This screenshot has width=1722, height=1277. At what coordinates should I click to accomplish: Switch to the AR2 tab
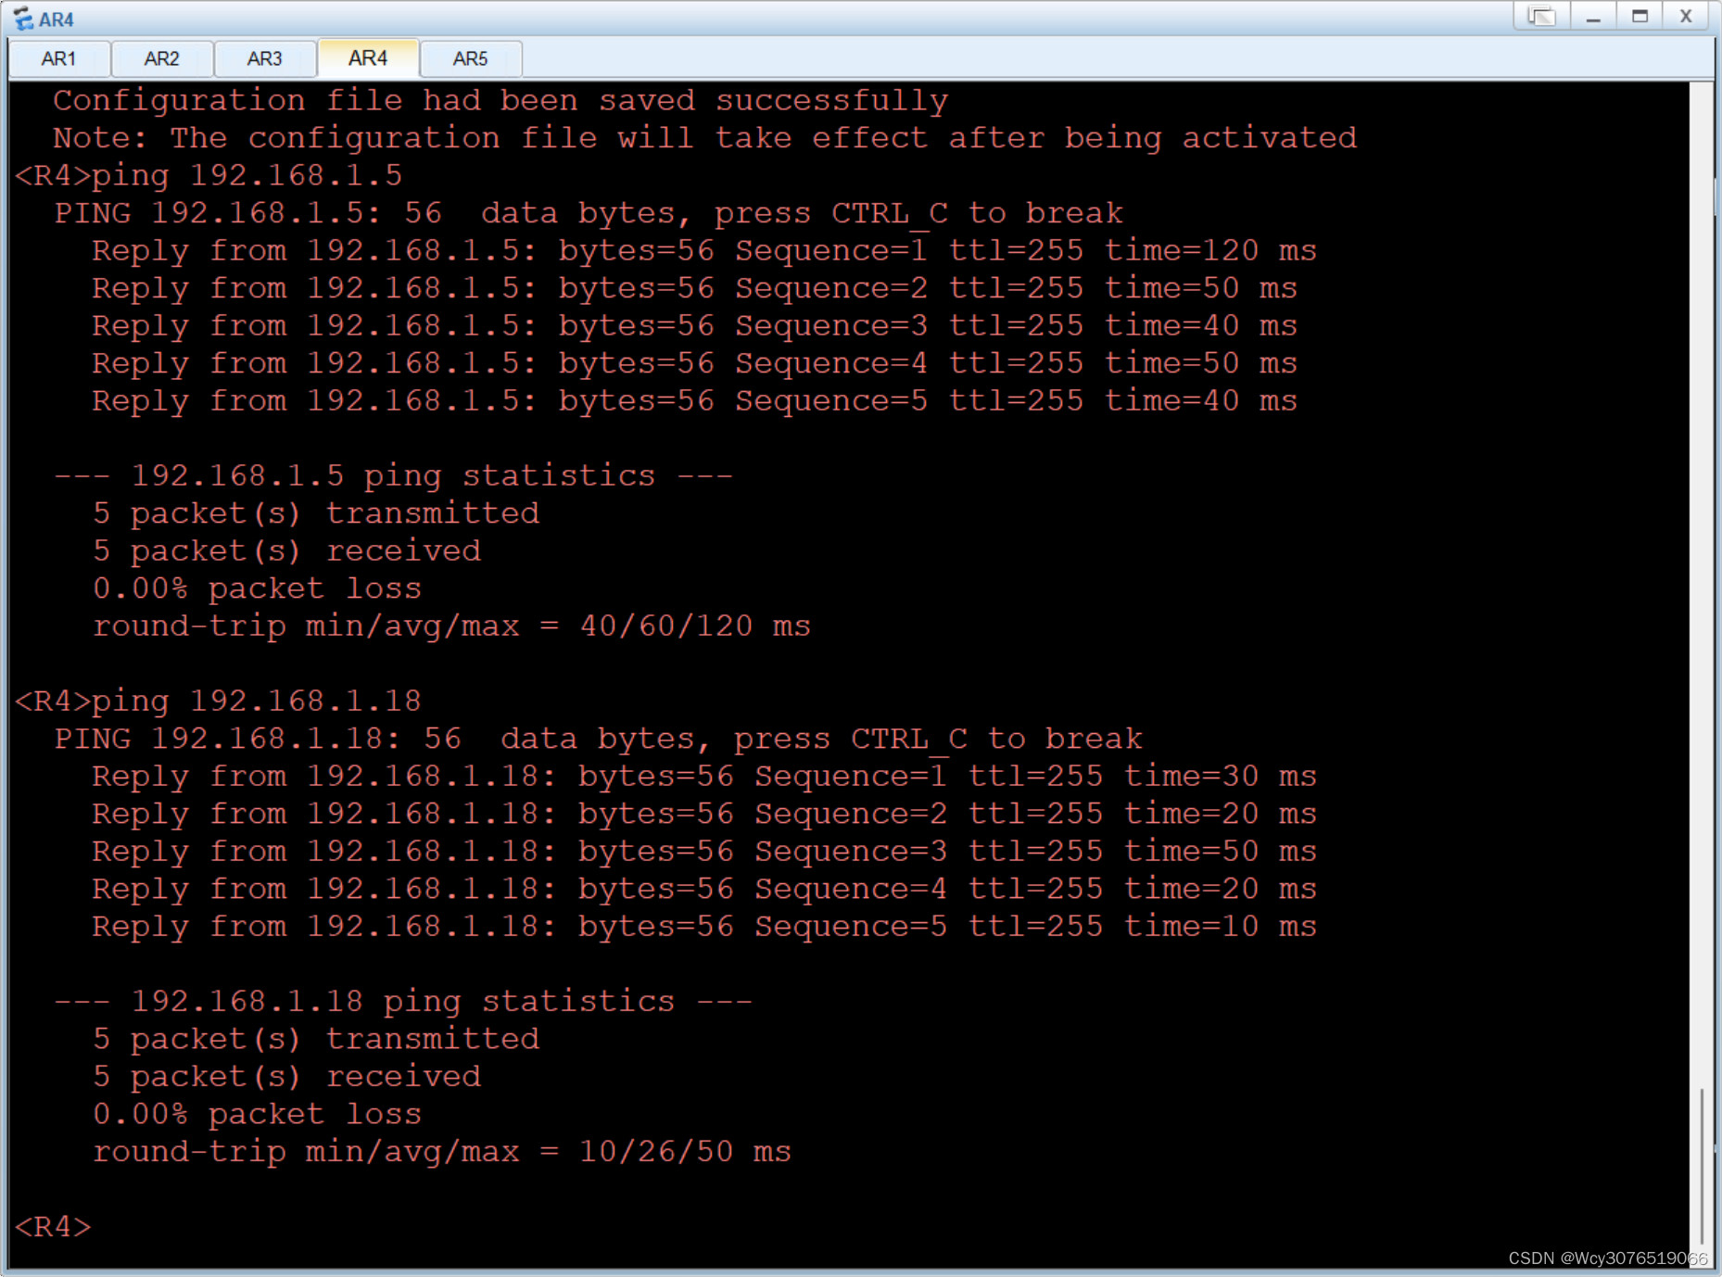click(162, 58)
